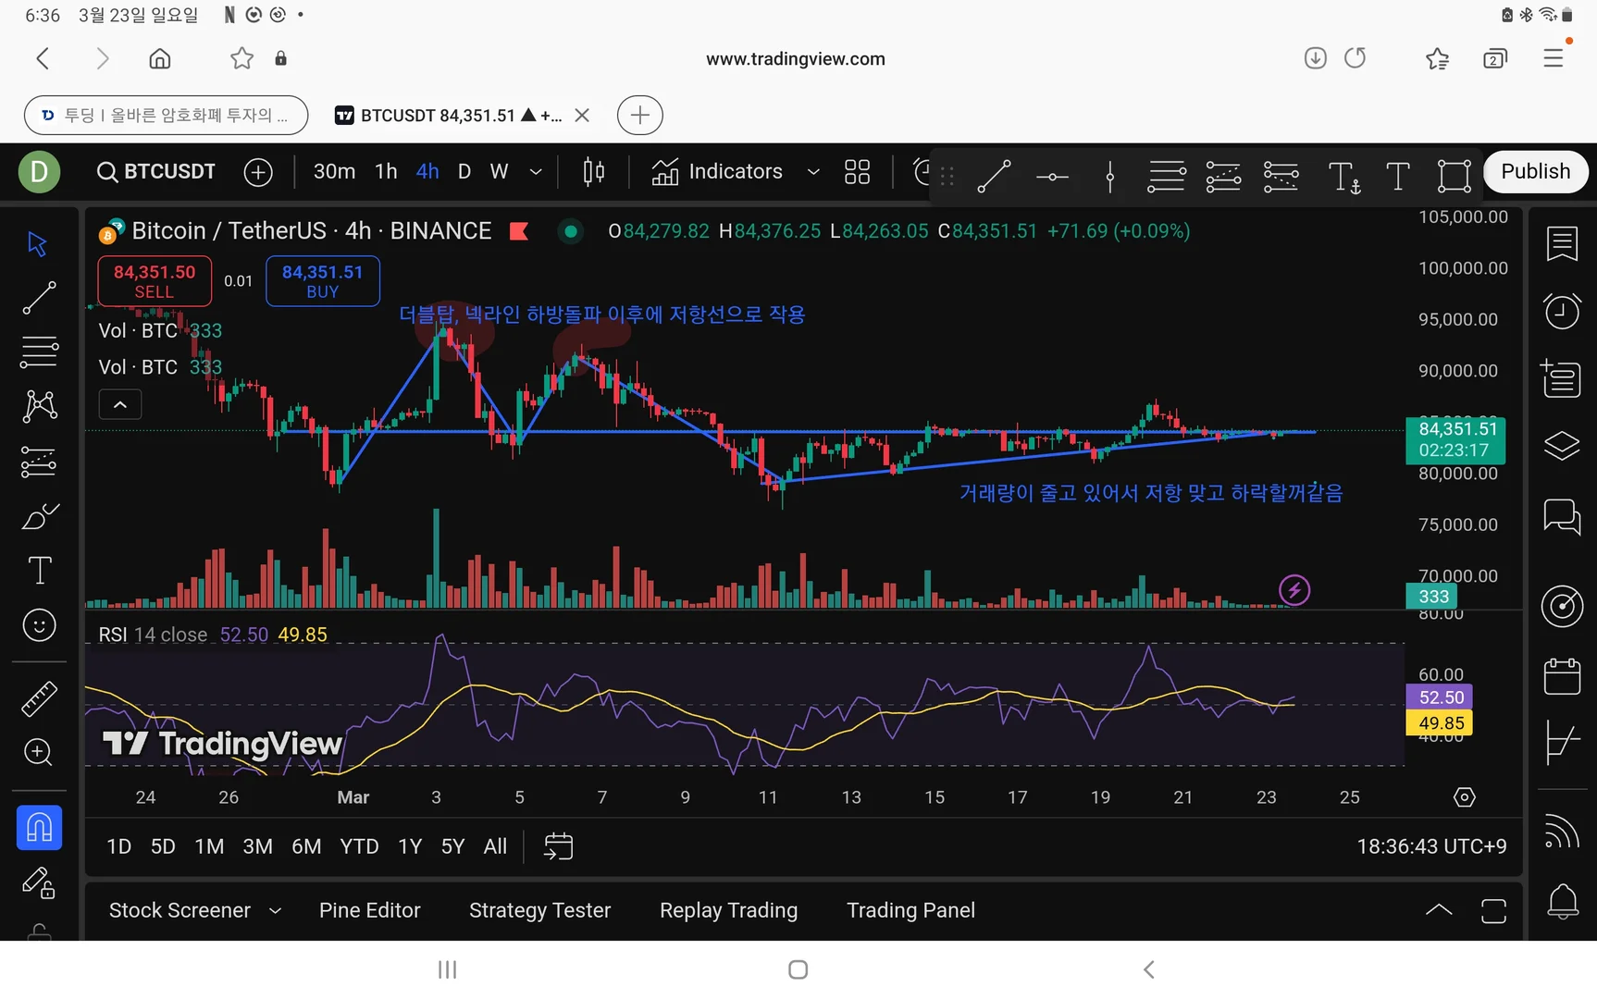The image size is (1597, 999).
Task: Click the BTCUSDT symbol search field
Action: [157, 172]
